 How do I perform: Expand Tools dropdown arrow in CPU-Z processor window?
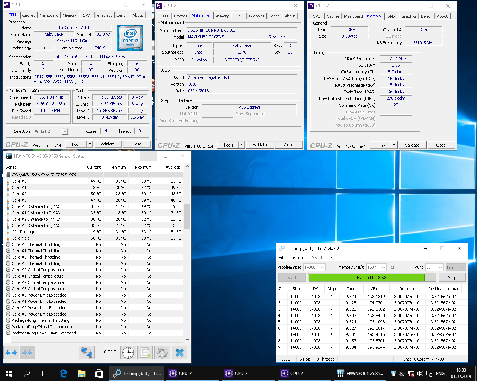coord(89,144)
